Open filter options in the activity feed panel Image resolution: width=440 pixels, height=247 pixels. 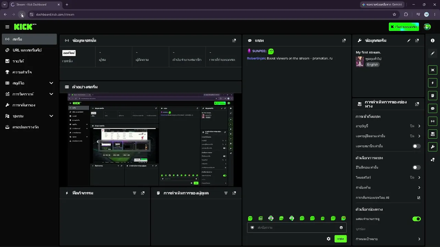click(134, 193)
